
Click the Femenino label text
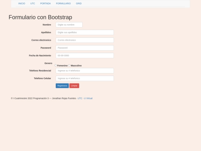(62, 66)
